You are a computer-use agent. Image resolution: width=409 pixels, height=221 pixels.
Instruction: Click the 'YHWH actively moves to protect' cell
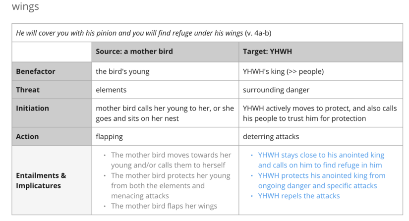(x=320, y=113)
